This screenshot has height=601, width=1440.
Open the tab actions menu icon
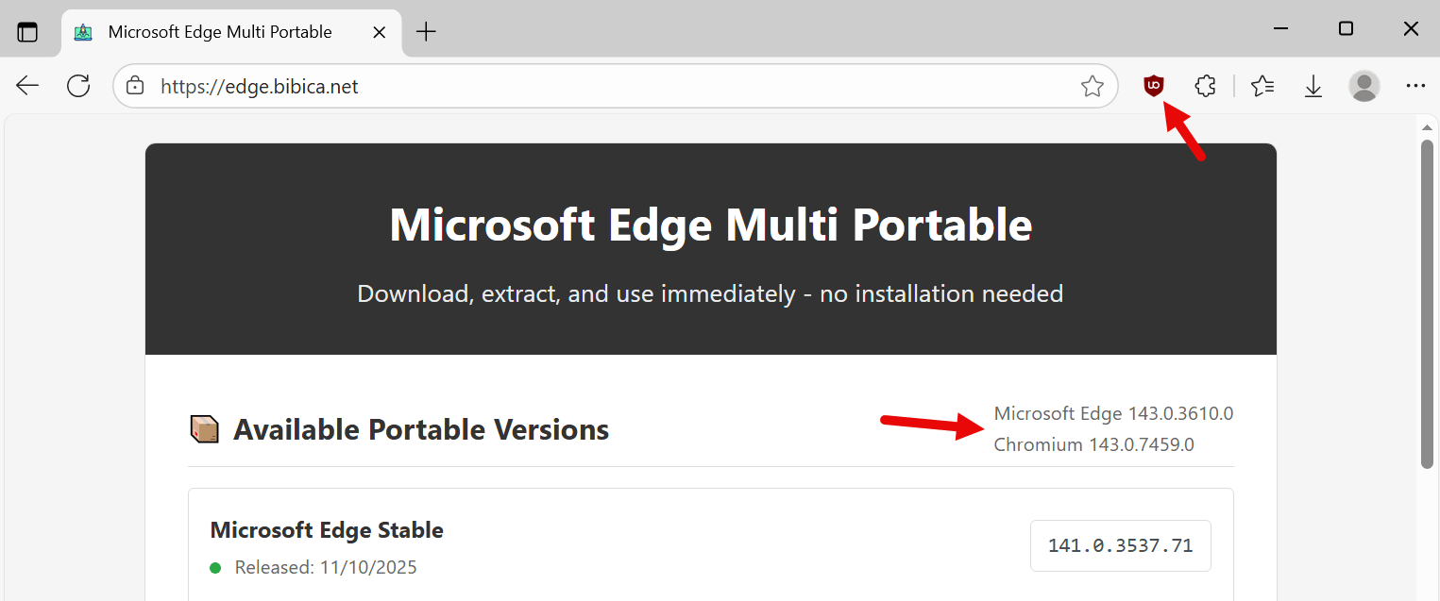(x=28, y=31)
